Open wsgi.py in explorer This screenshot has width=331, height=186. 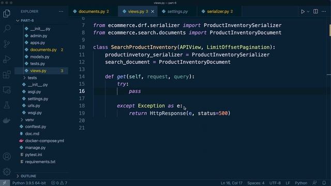point(35,113)
